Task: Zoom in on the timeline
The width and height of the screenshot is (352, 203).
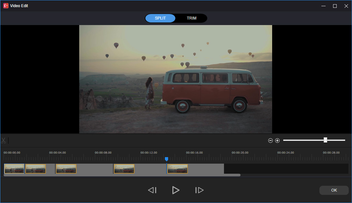Action: coord(277,140)
